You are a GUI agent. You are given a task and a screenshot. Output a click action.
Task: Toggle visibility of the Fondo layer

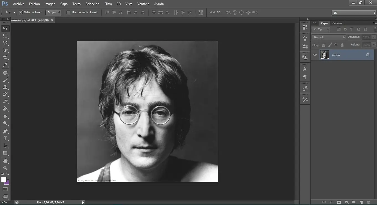tap(315, 55)
